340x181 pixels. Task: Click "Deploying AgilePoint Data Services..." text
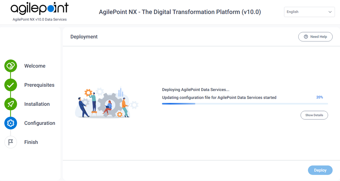(195, 90)
